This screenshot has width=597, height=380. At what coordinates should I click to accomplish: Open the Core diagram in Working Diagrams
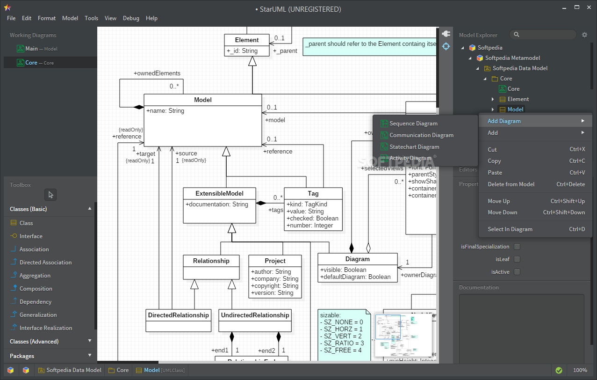tap(50, 63)
